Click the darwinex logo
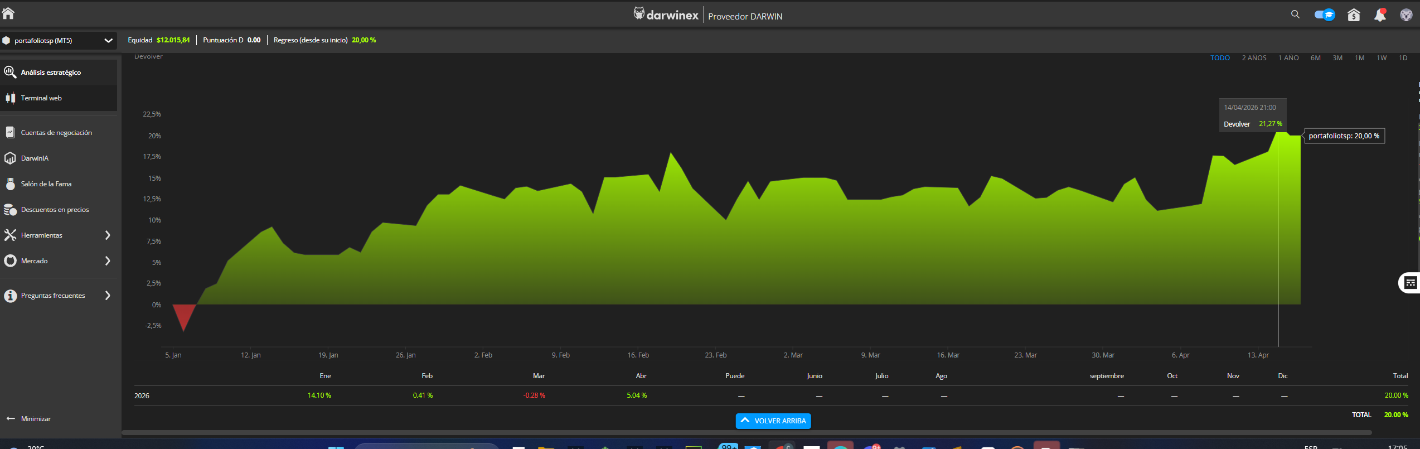The height and width of the screenshot is (449, 1420). coord(666,15)
